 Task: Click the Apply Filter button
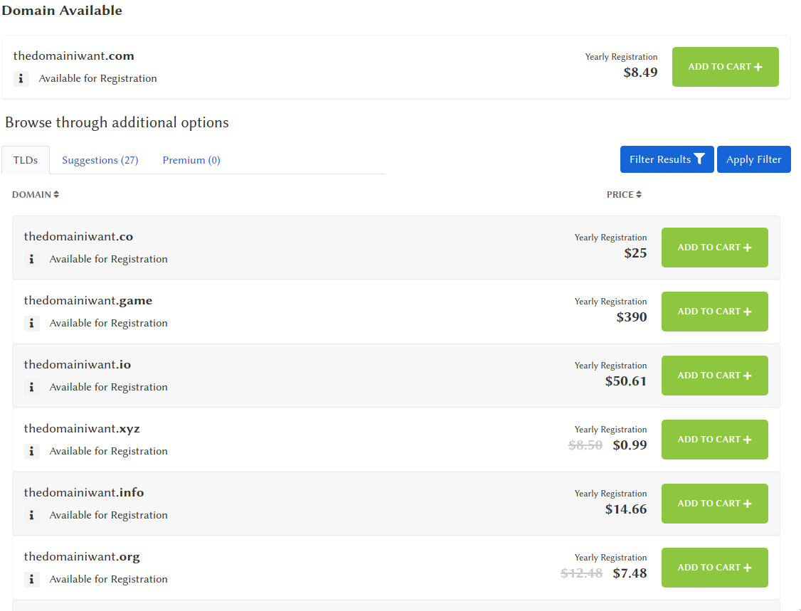(x=753, y=159)
